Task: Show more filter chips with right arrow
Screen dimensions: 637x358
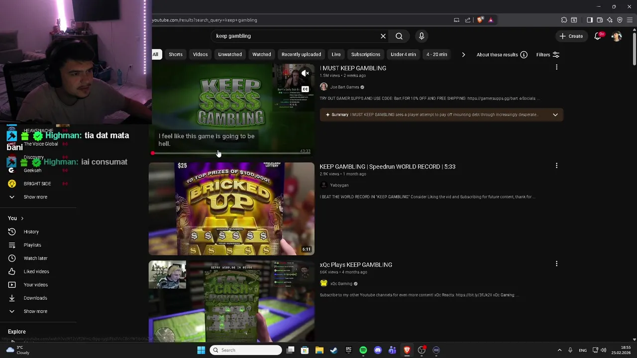Action: coord(463,54)
